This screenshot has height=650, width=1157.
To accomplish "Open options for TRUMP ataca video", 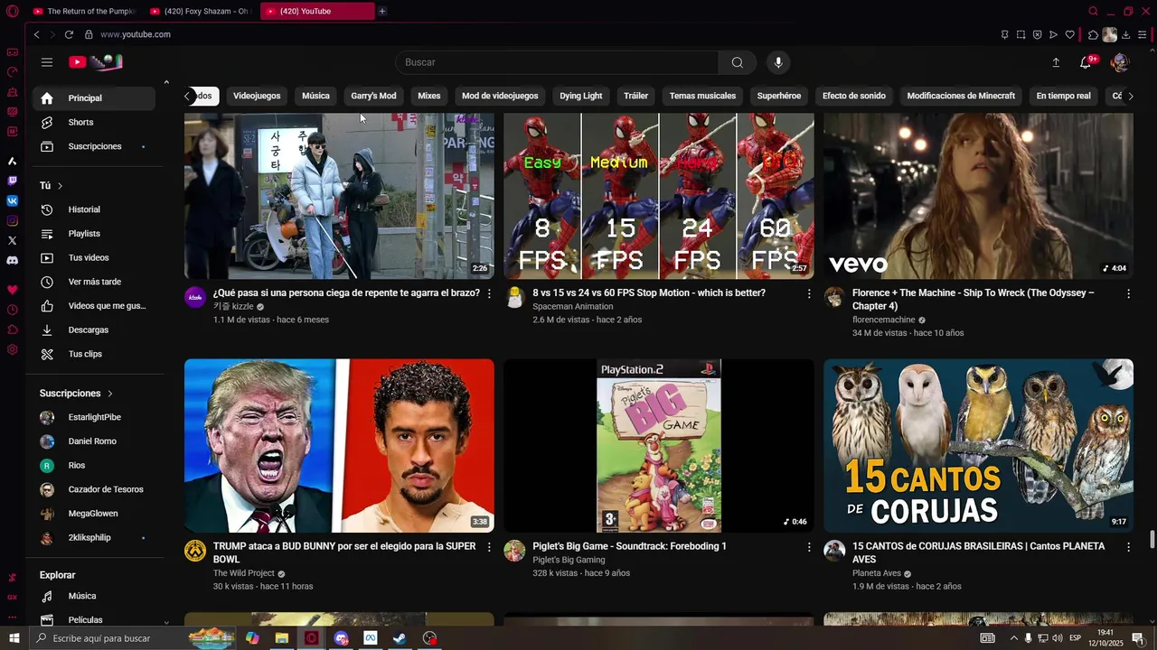I will tap(490, 547).
